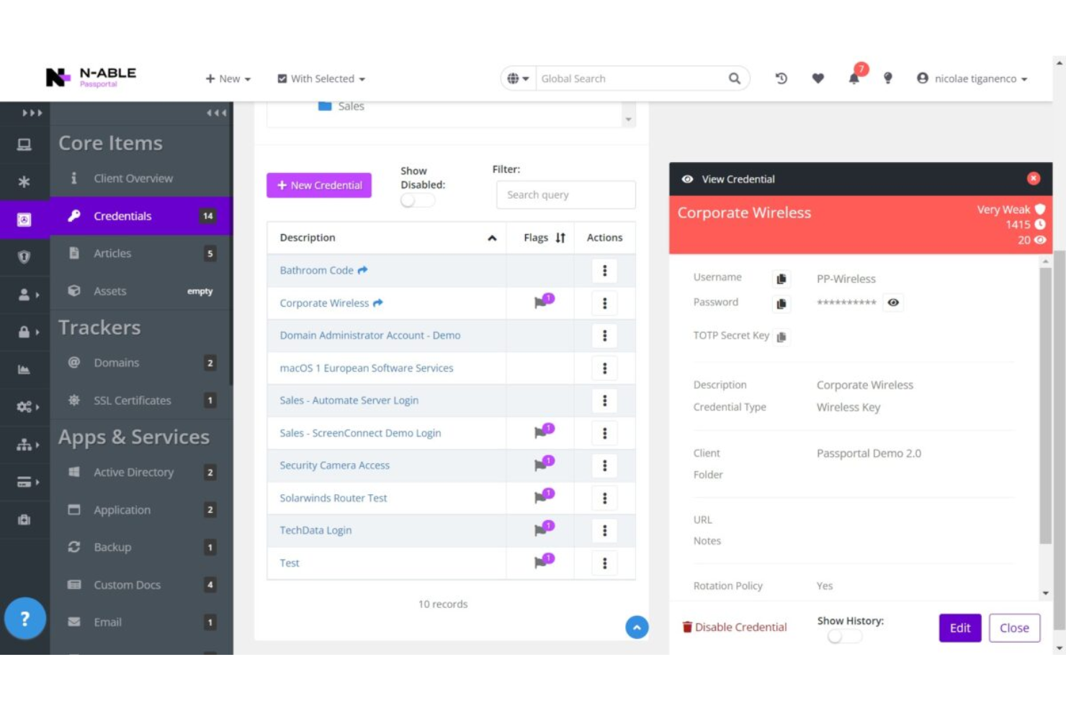The height and width of the screenshot is (711, 1066).
Task: Reveal the hidden password with the eye toggle
Action: point(893,303)
